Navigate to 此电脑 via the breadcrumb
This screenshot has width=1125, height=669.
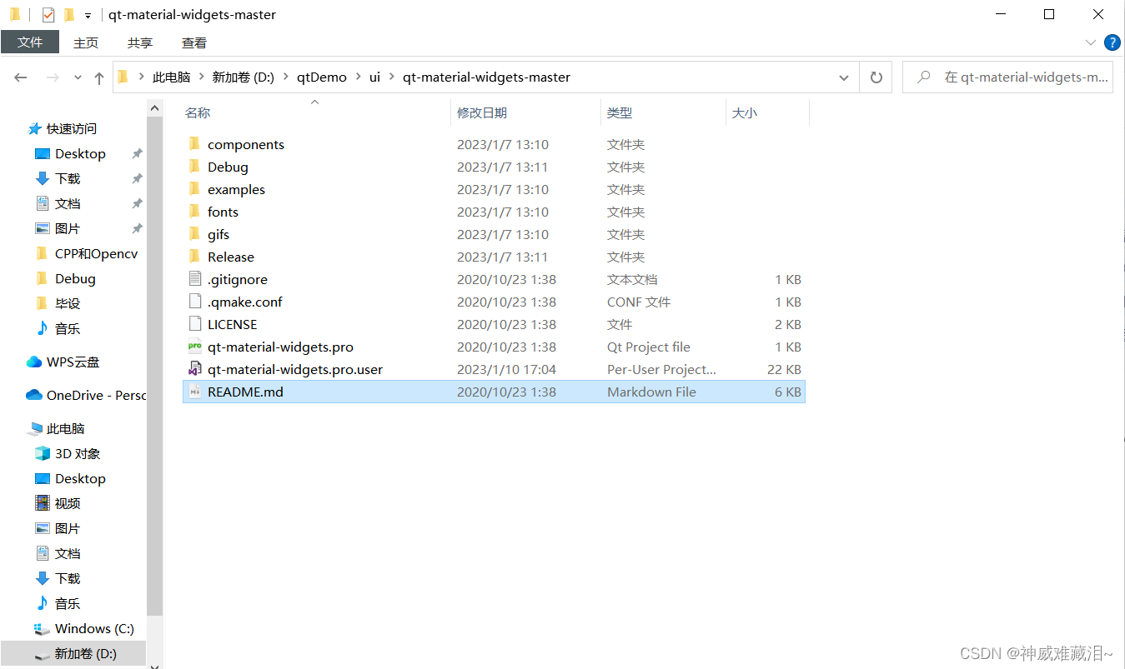click(x=171, y=77)
